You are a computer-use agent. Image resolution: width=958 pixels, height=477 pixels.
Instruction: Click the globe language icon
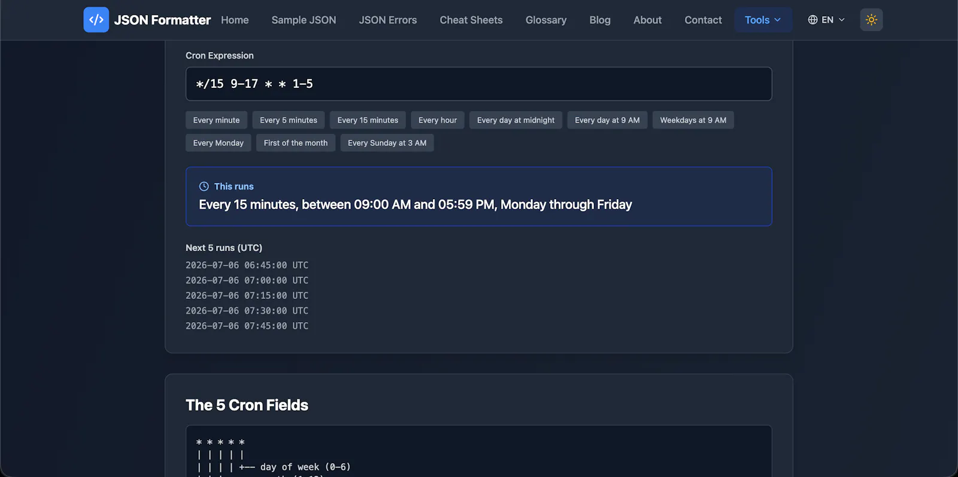813,20
